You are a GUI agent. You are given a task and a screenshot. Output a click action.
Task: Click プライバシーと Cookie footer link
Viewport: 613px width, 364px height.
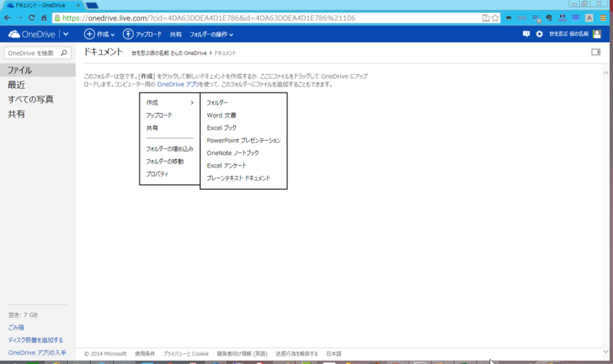[185, 354]
